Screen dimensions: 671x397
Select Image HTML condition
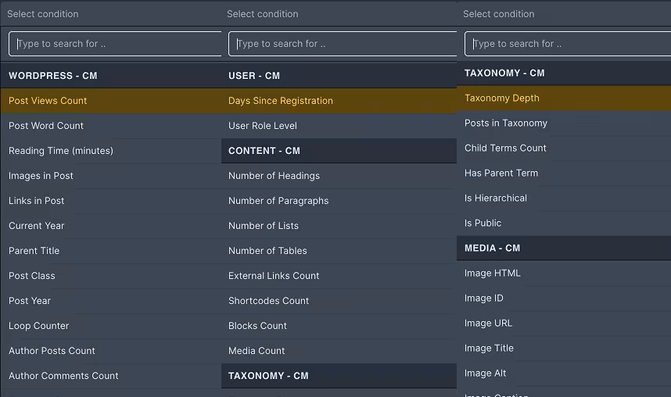pos(564,274)
